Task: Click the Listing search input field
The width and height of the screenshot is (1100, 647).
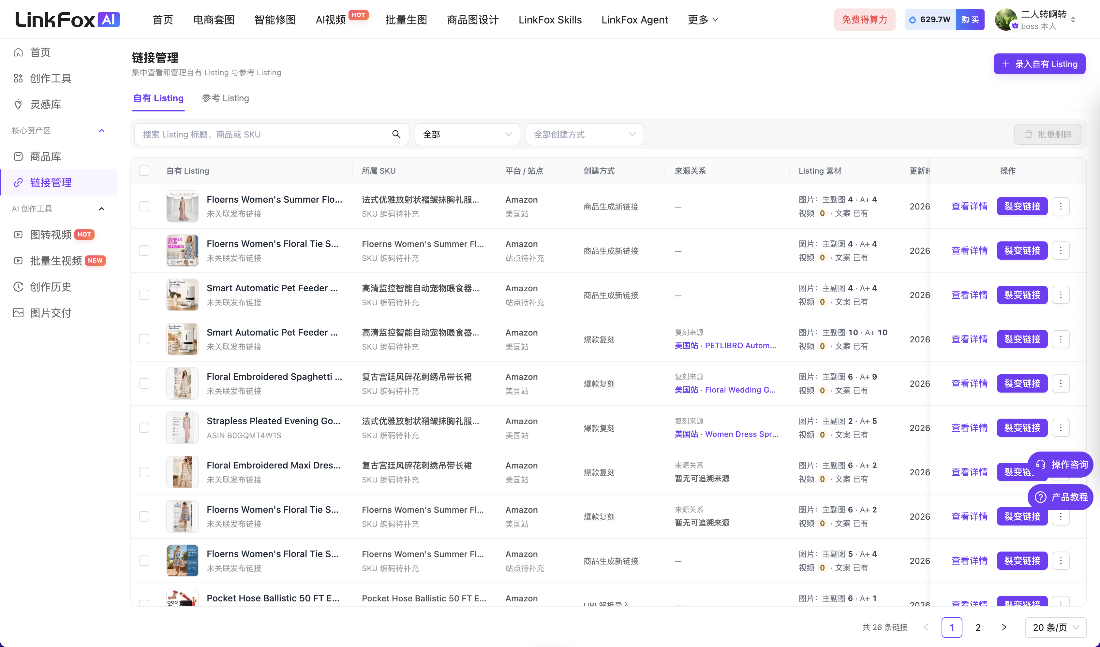Action: (272, 134)
